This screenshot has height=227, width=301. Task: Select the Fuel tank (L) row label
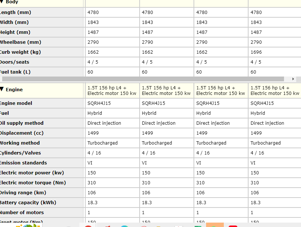(x=15, y=72)
